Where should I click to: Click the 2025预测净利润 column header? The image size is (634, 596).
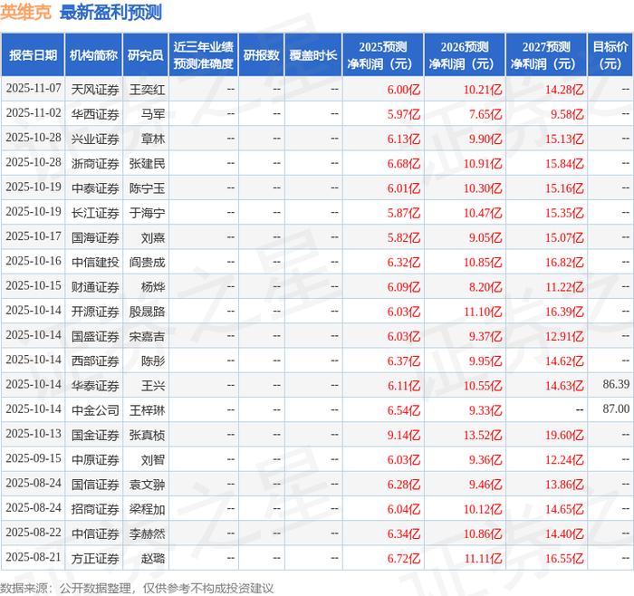click(382, 55)
